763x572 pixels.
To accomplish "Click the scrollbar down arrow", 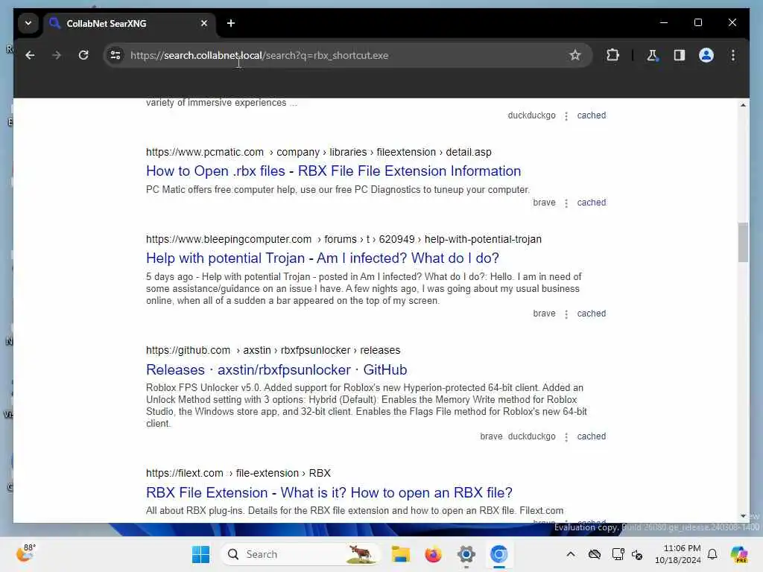I will [743, 516].
